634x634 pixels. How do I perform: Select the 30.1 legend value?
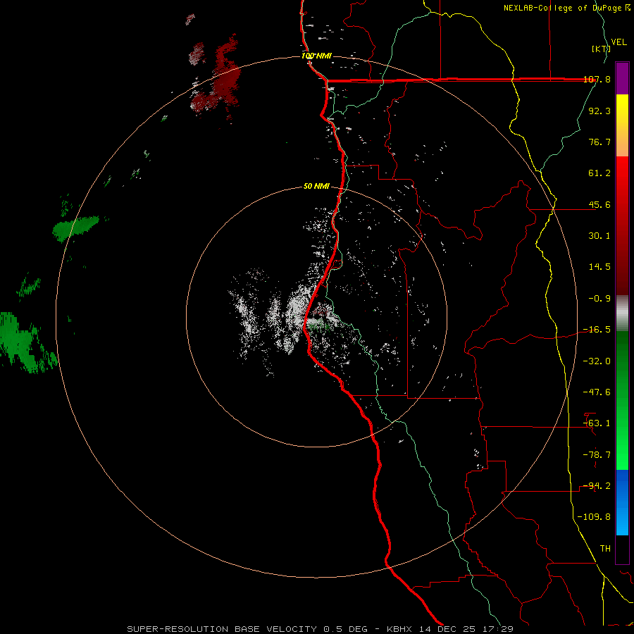pyautogui.click(x=599, y=236)
